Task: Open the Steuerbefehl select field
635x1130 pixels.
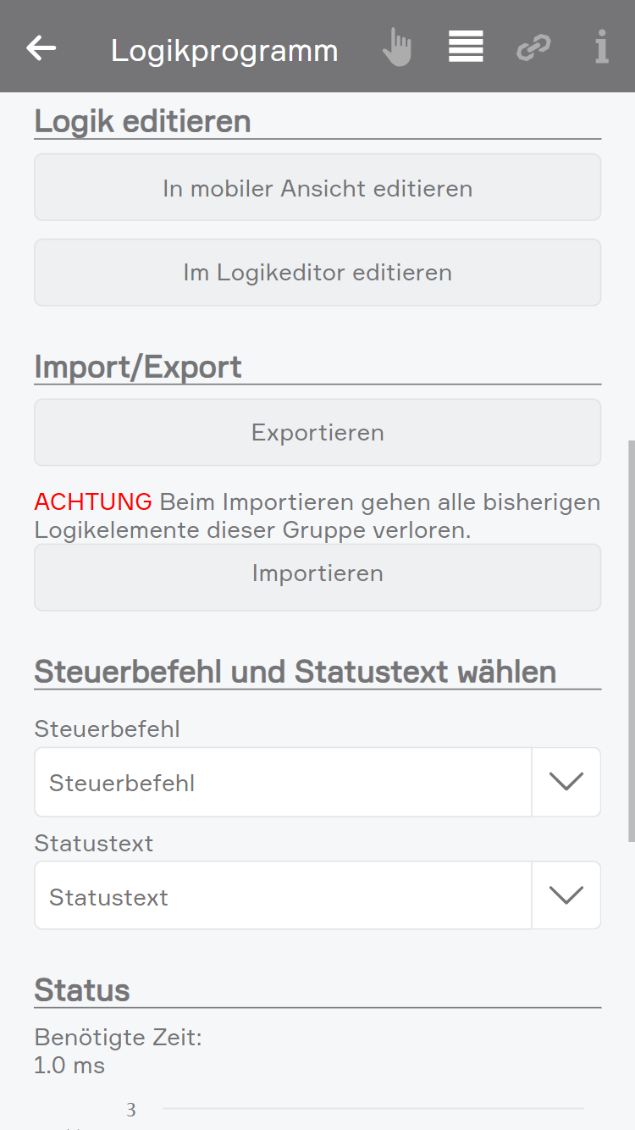Action: point(283,783)
